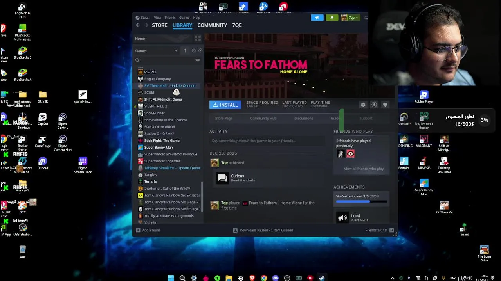
Task: Open Downloads Paused status
Action: point(263,230)
